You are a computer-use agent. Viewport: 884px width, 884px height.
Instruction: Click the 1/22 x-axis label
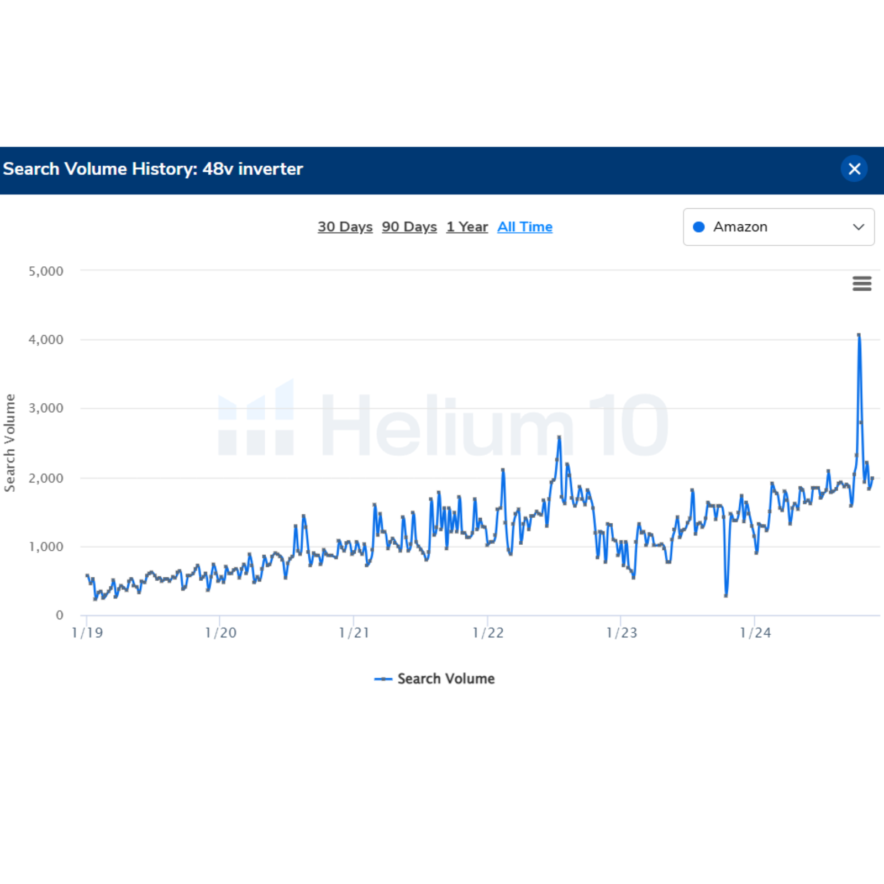pos(488,633)
